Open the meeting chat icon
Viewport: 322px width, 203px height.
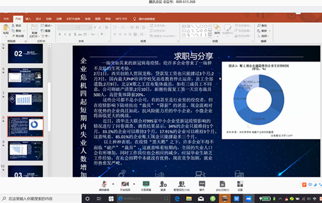[x=202, y=186]
